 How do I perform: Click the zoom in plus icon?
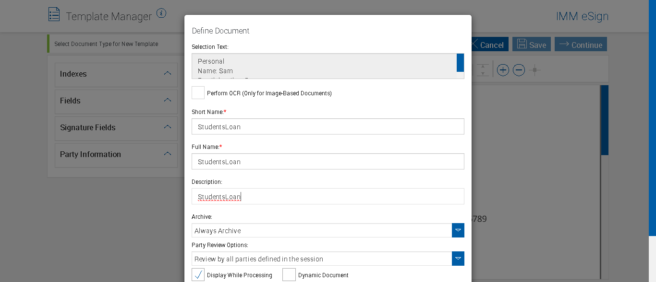coord(503,70)
